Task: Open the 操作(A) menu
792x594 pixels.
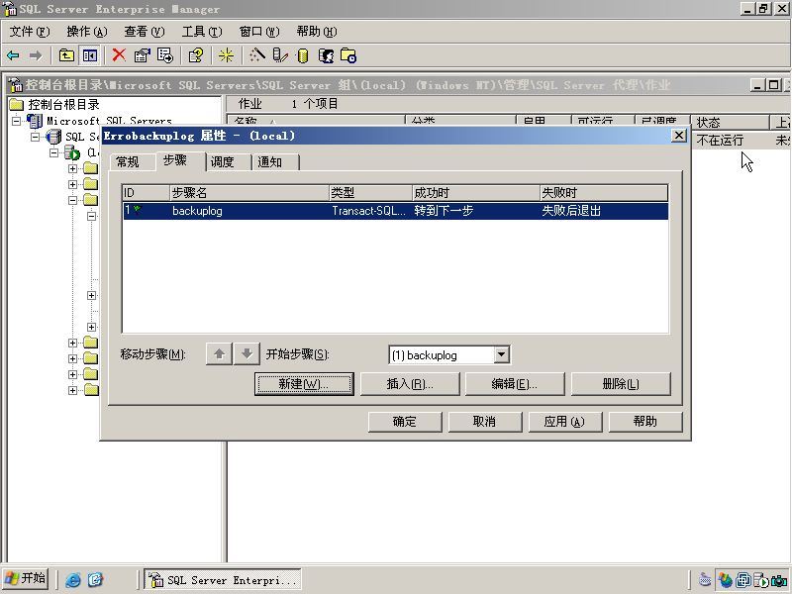Action: [x=87, y=32]
